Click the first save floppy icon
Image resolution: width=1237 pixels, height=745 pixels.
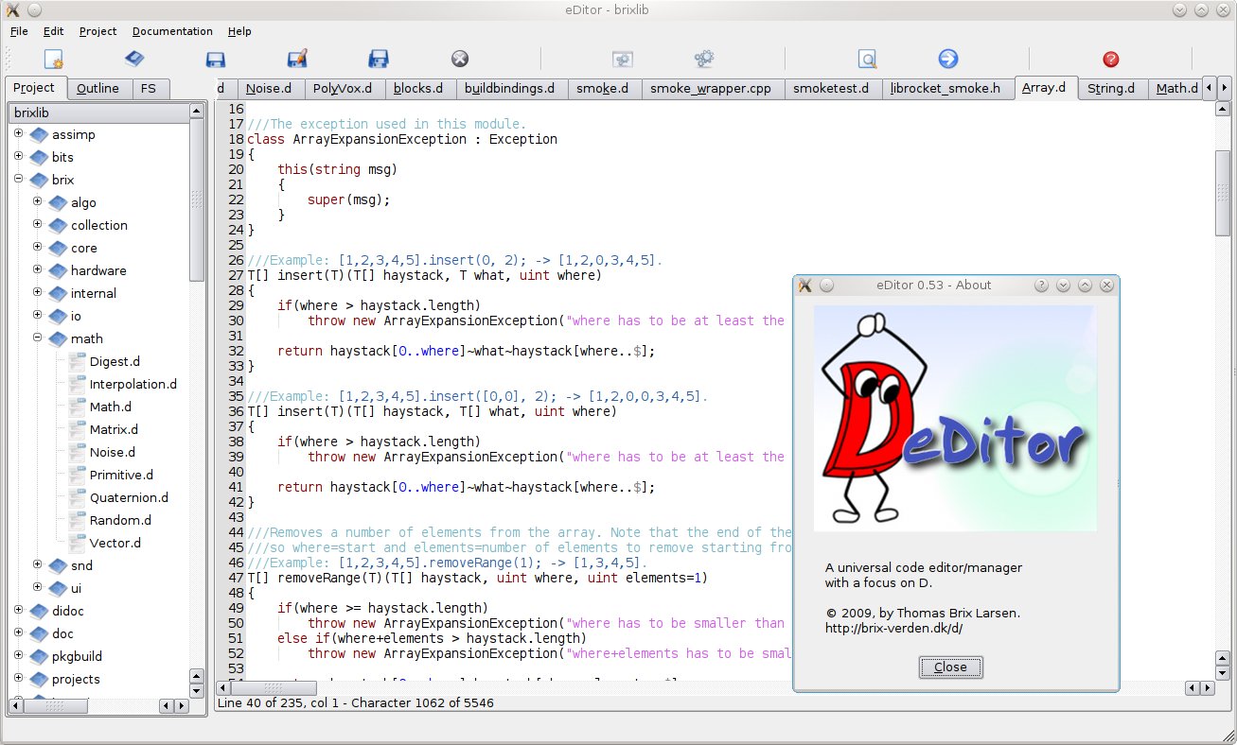click(215, 60)
